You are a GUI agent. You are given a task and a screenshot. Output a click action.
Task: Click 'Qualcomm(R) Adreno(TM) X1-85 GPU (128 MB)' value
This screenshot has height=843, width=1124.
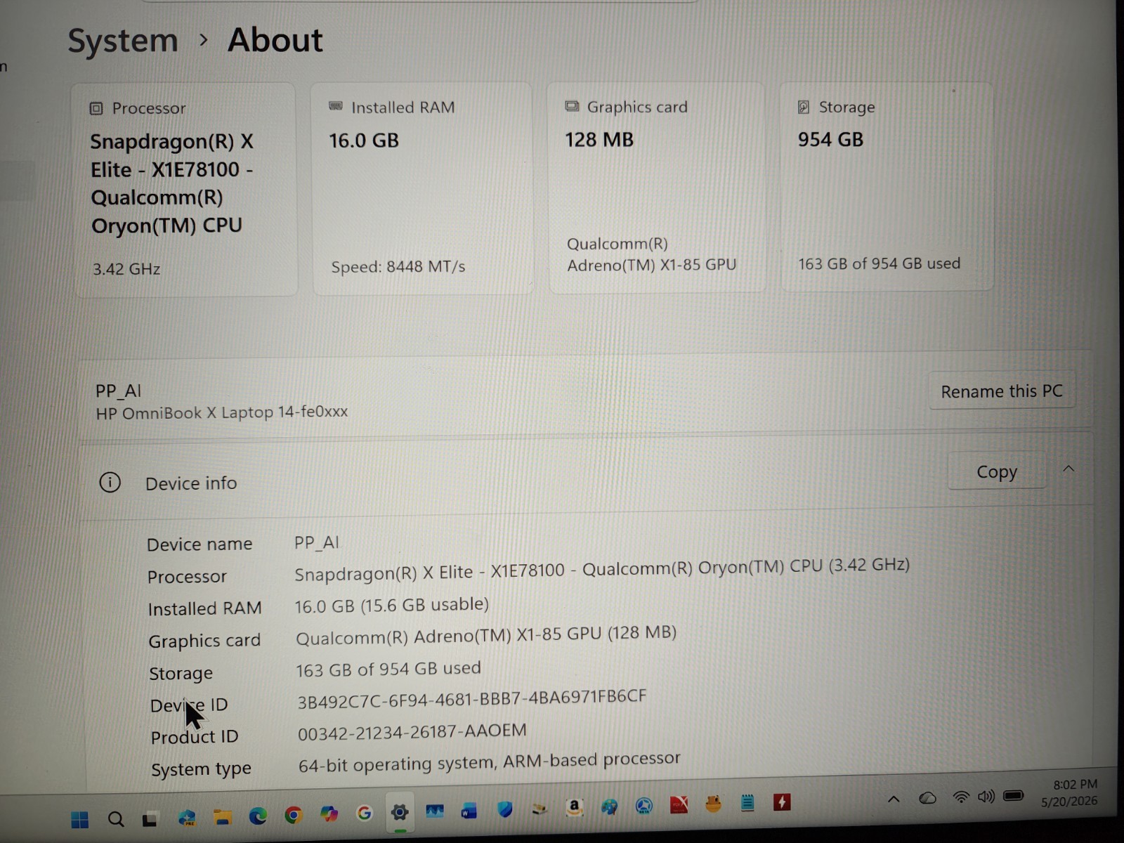pyautogui.click(x=486, y=635)
